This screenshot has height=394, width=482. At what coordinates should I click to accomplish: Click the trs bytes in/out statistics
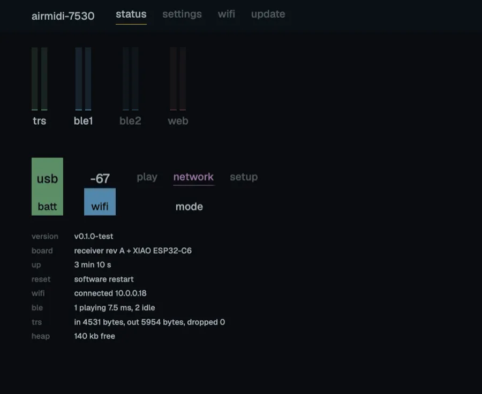point(149,322)
